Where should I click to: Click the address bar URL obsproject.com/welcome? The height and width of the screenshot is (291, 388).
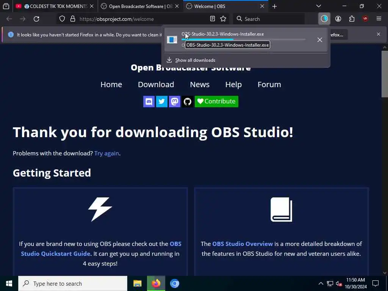[x=117, y=19]
